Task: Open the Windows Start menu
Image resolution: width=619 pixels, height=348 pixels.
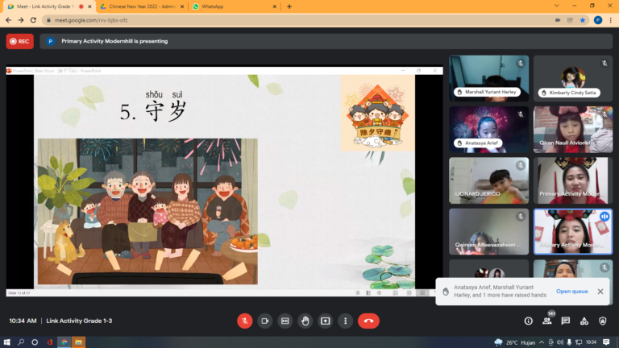Action: 7,342
